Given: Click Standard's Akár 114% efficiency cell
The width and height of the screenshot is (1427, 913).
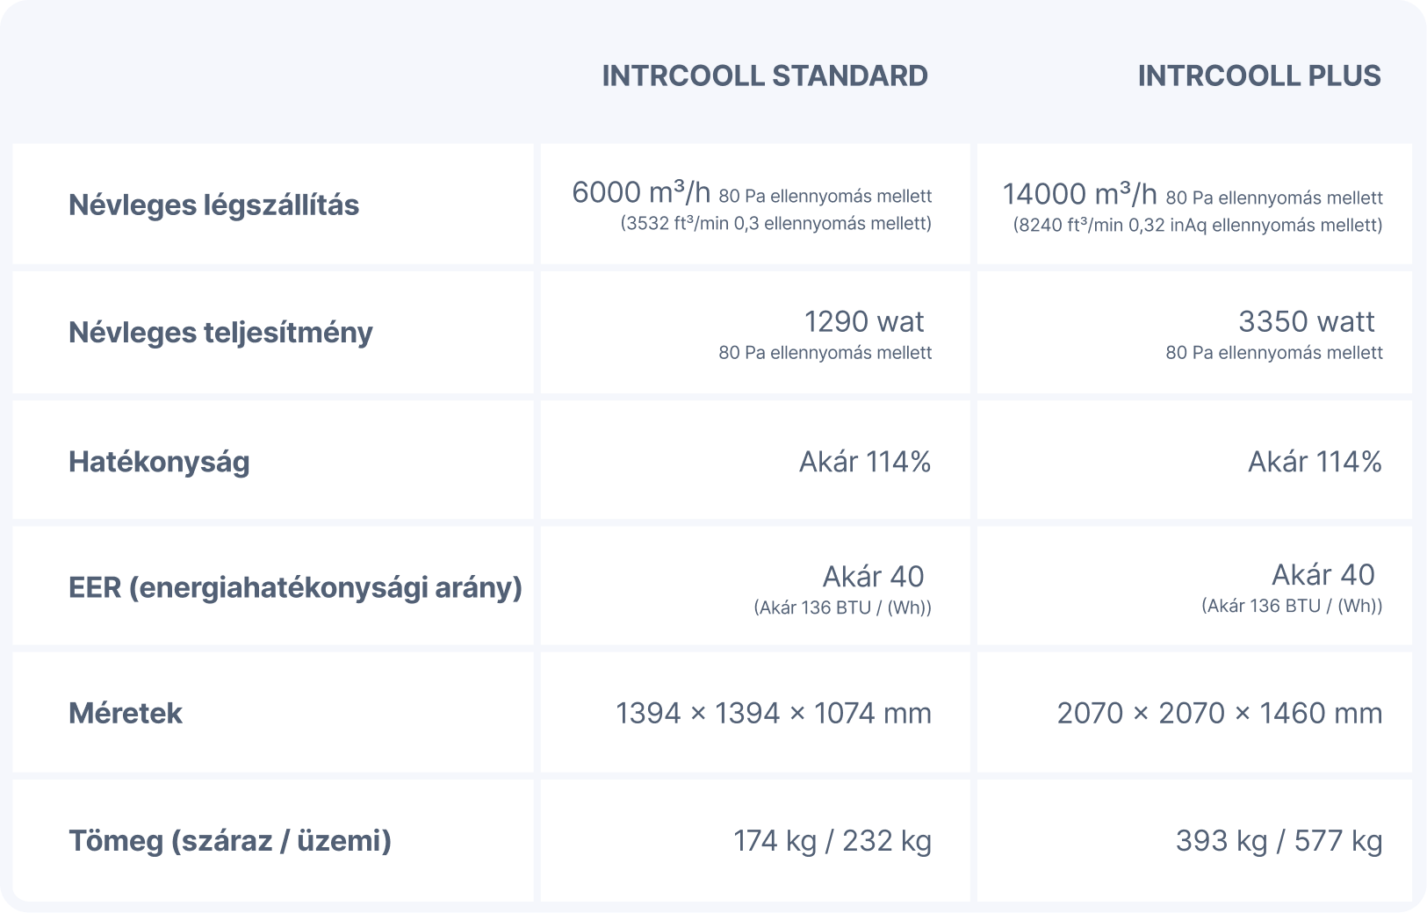Looking at the screenshot, I should (865, 462).
